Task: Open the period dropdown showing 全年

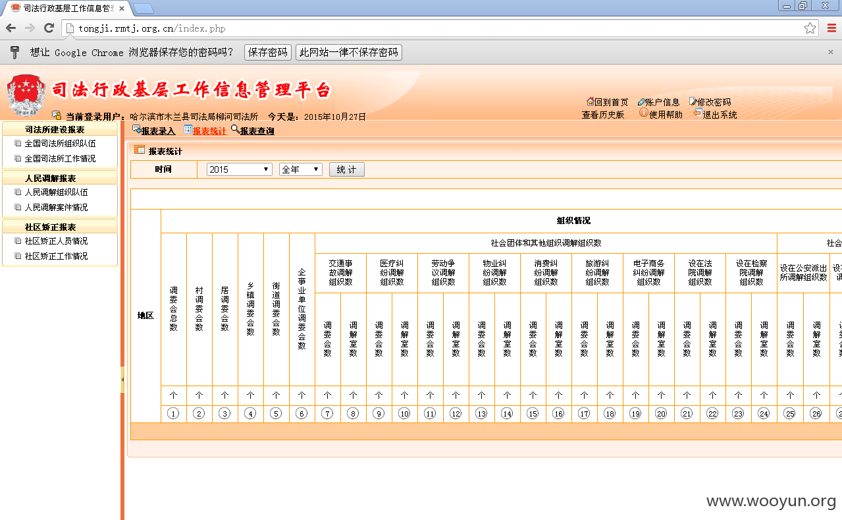Action: [301, 169]
